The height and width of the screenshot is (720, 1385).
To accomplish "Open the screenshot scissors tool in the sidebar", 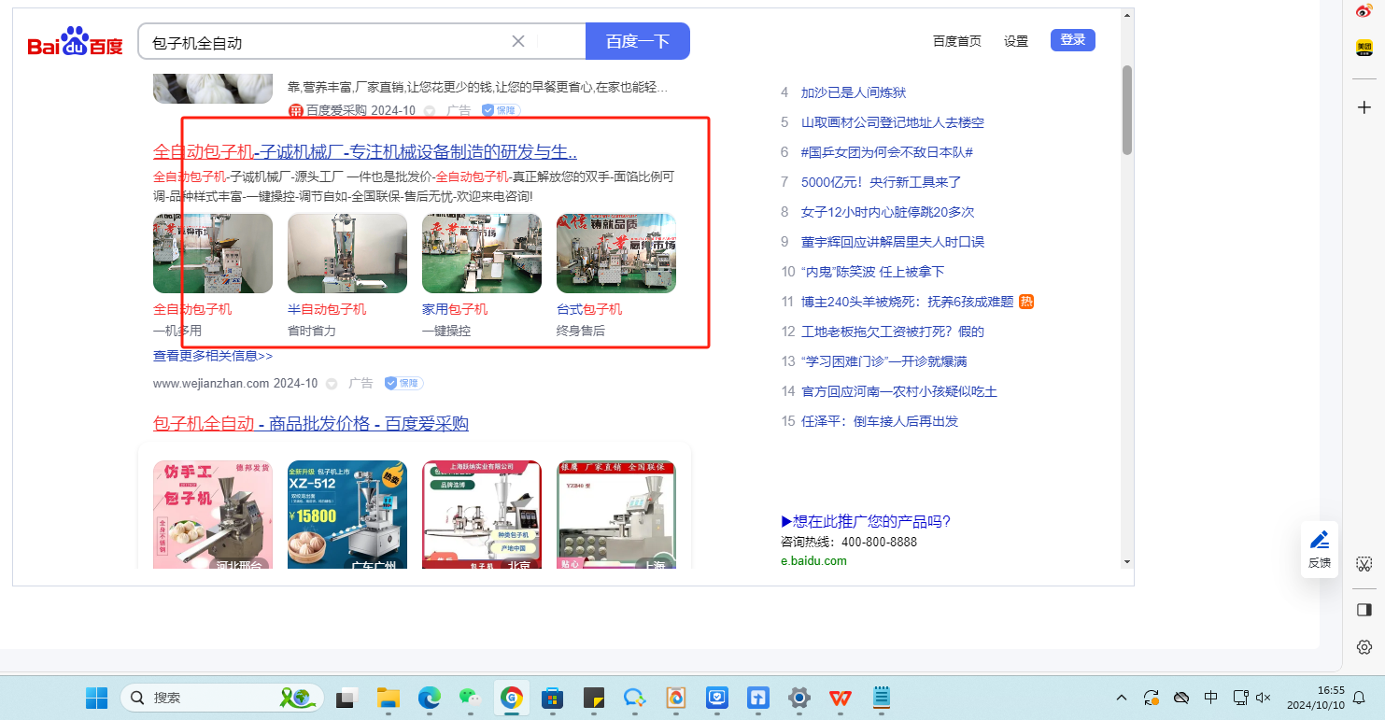I will click(x=1364, y=564).
